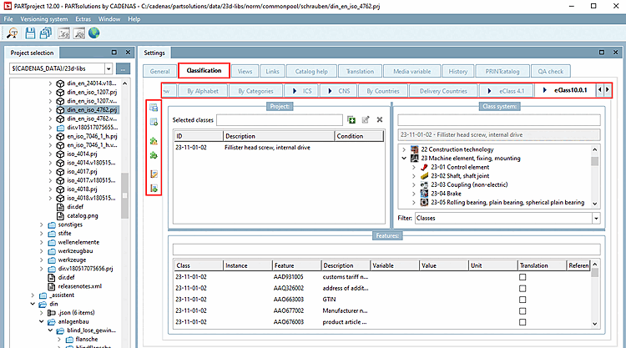This screenshot has width=626, height=348.
Task: Click the 23-04 Brake icon
Action: pyautogui.click(x=424, y=194)
